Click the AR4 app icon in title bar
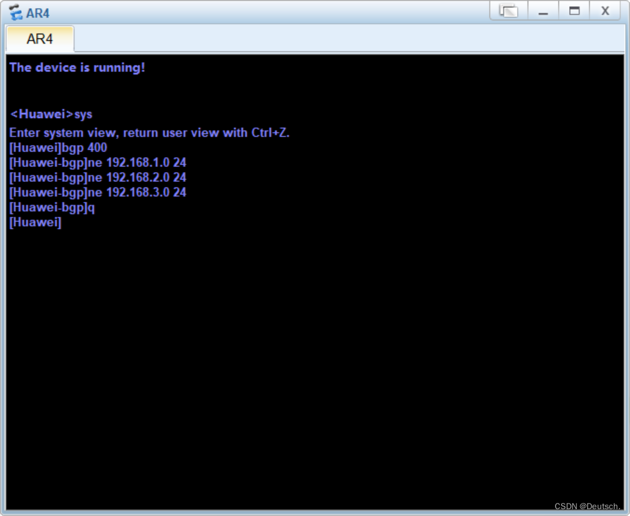 pyautogui.click(x=16, y=12)
